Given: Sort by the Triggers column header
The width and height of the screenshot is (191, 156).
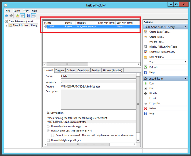Looking at the screenshot, I should (86, 23).
